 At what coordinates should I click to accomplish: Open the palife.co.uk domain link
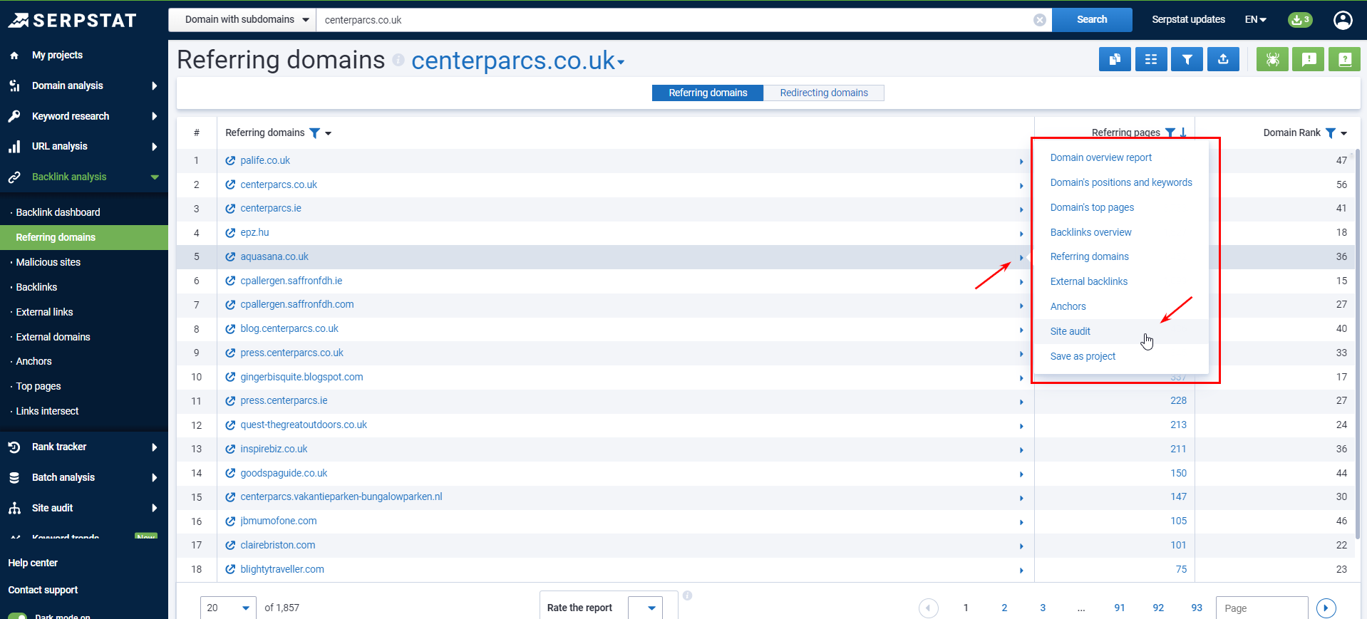tap(265, 160)
